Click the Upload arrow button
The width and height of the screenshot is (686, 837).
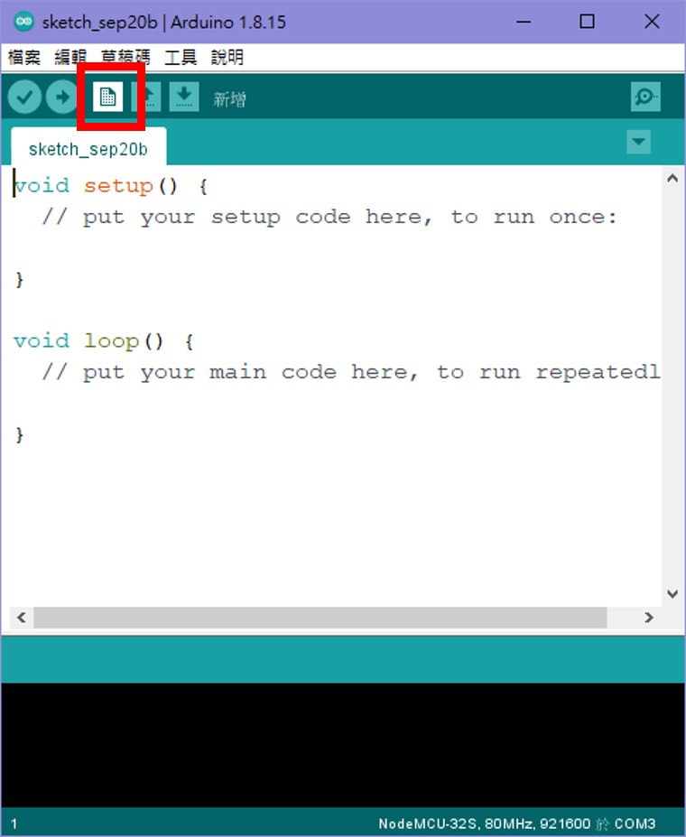coord(62,98)
